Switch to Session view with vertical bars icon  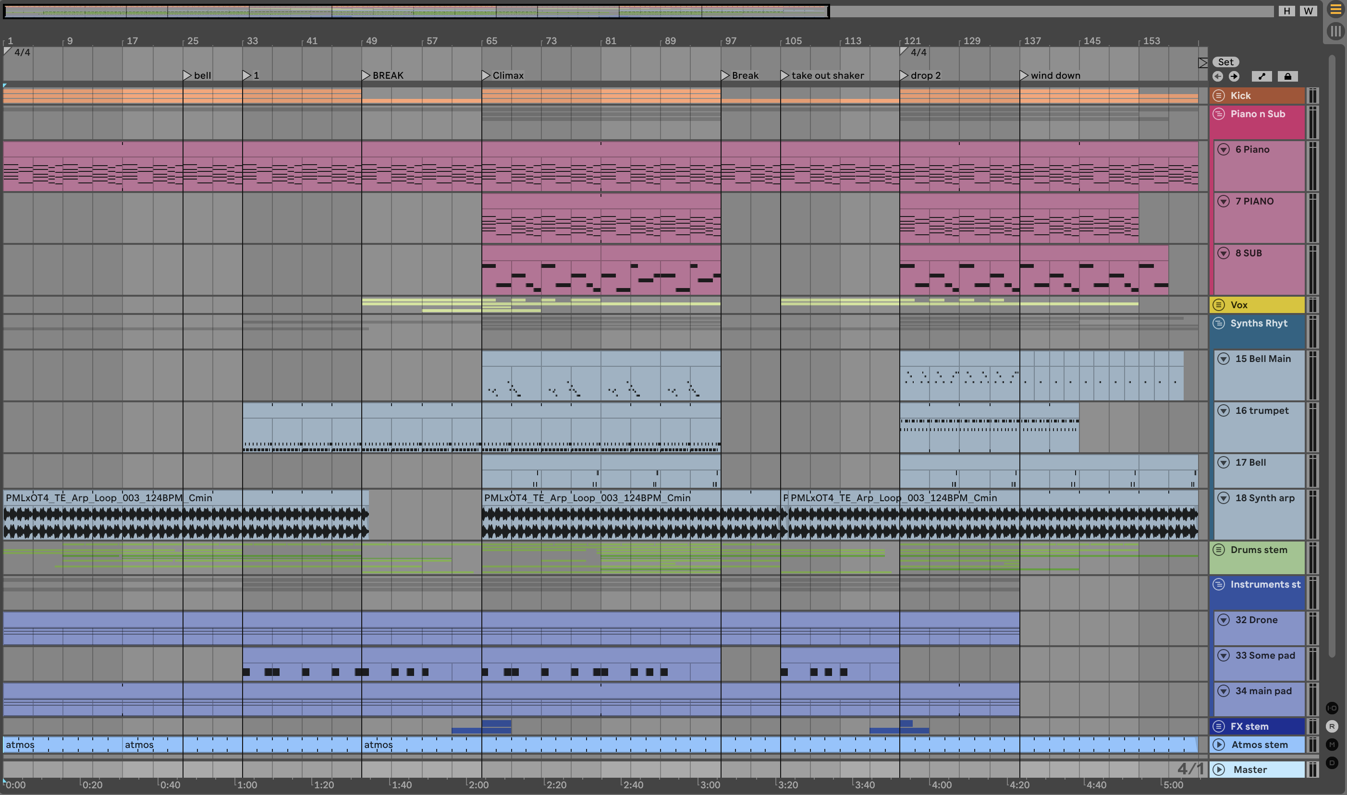(x=1335, y=31)
